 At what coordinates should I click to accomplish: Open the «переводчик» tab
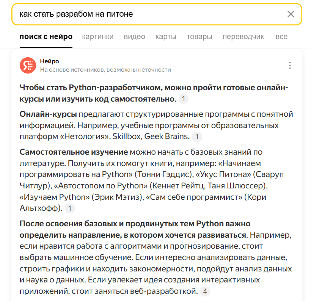coord(243,37)
